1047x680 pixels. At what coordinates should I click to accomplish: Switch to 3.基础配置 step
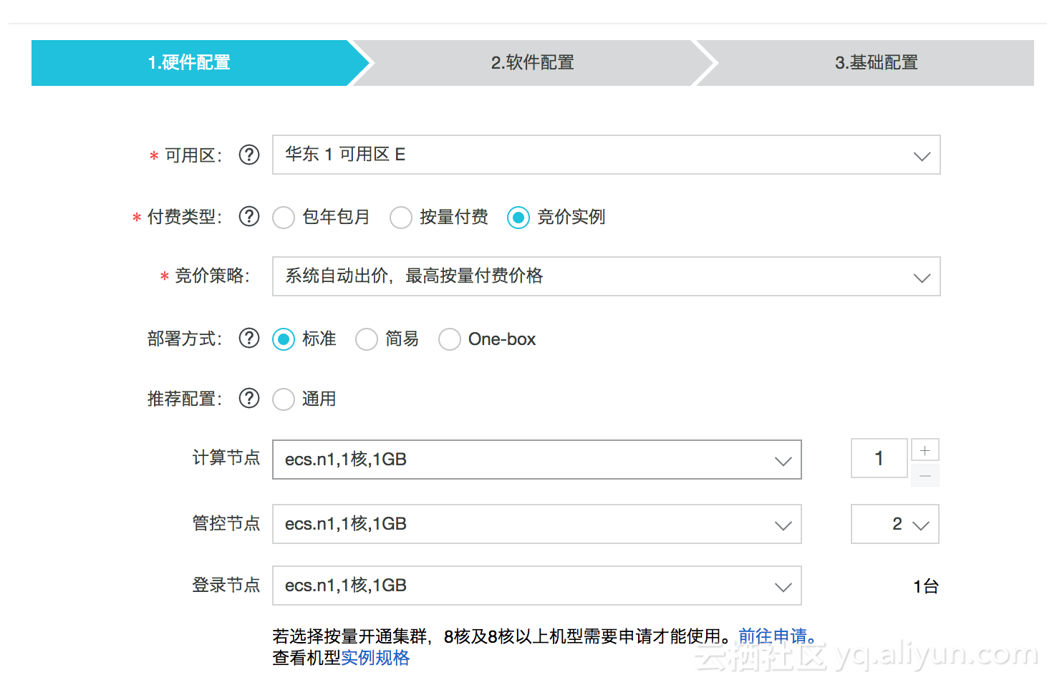pos(876,63)
